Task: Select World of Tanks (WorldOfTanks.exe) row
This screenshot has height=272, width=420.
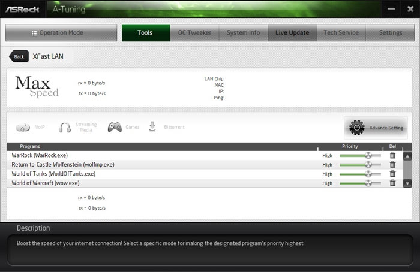Action: (x=205, y=174)
